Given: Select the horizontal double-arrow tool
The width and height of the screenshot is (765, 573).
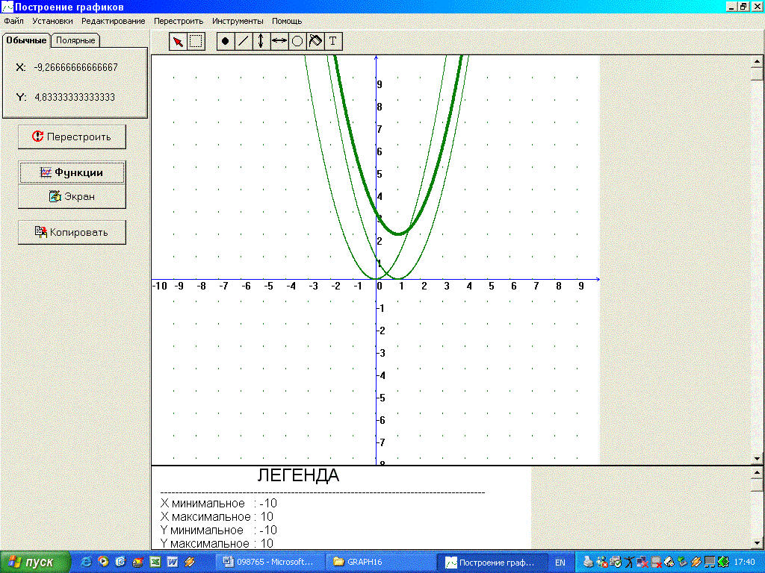Looking at the screenshot, I should point(279,42).
